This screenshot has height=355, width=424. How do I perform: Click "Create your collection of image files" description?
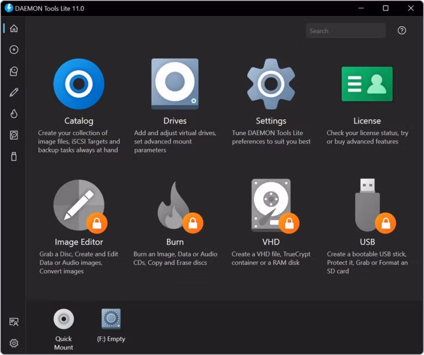tap(78, 141)
